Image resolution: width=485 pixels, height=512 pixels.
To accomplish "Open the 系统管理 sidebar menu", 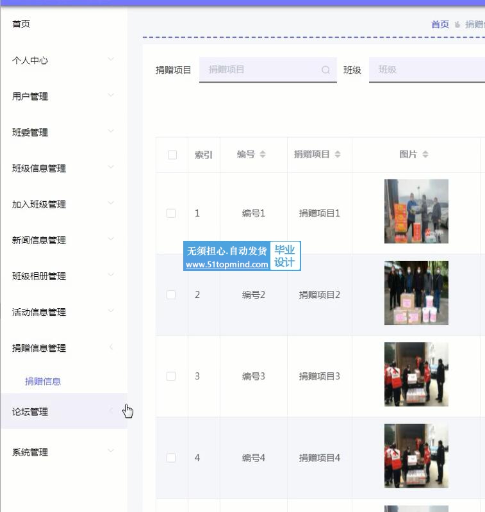I will click(x=64, y=452).
